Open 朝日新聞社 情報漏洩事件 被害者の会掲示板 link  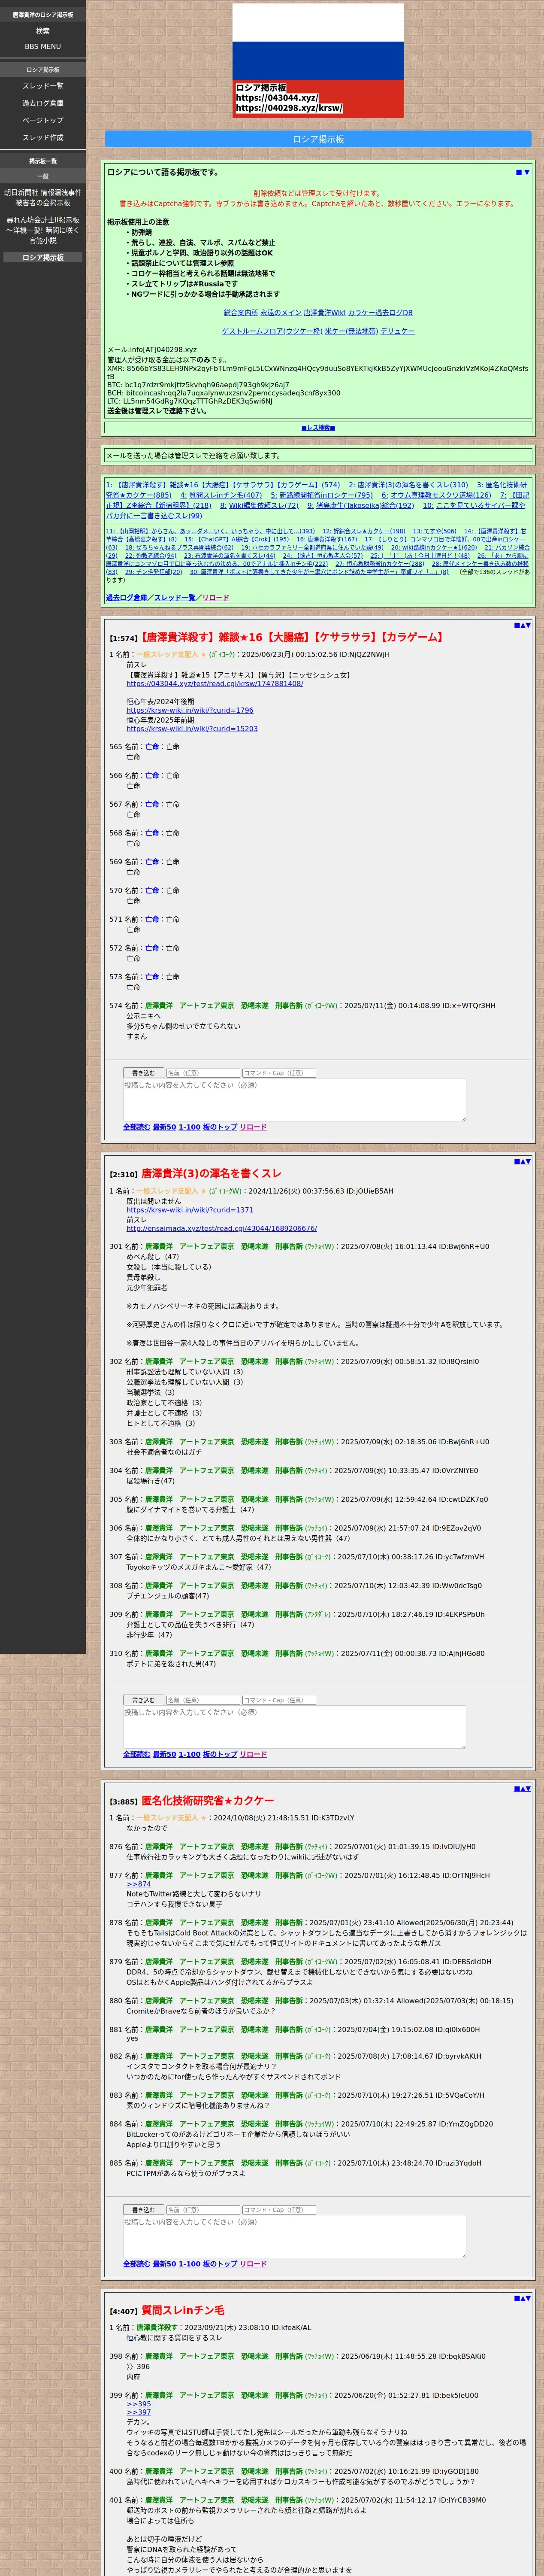coord(43,198)
